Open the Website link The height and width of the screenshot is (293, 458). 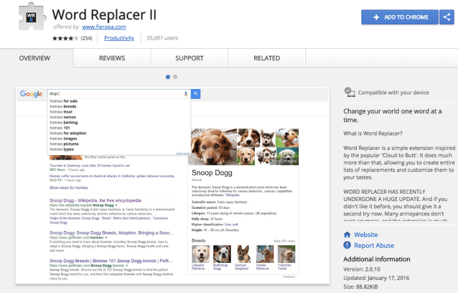click(x=366, y=235)
